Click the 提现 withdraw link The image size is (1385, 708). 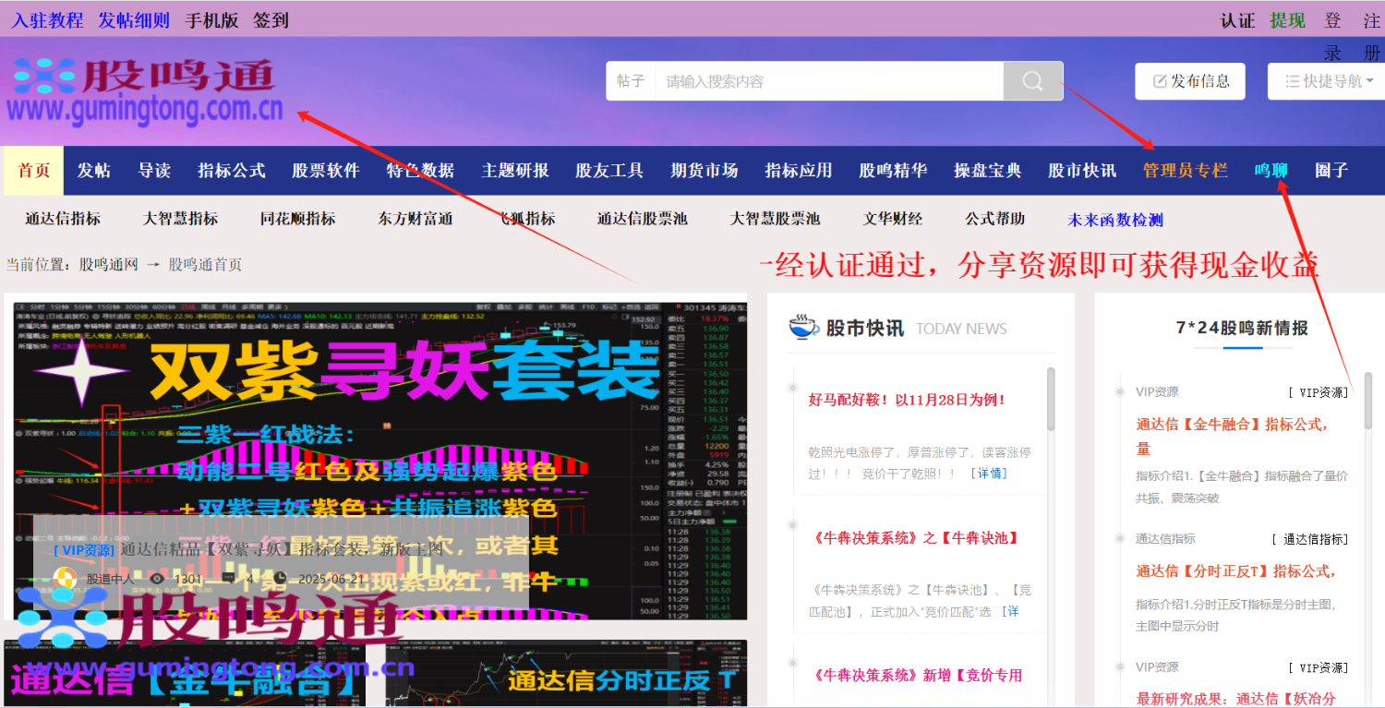click(1286, 18)
